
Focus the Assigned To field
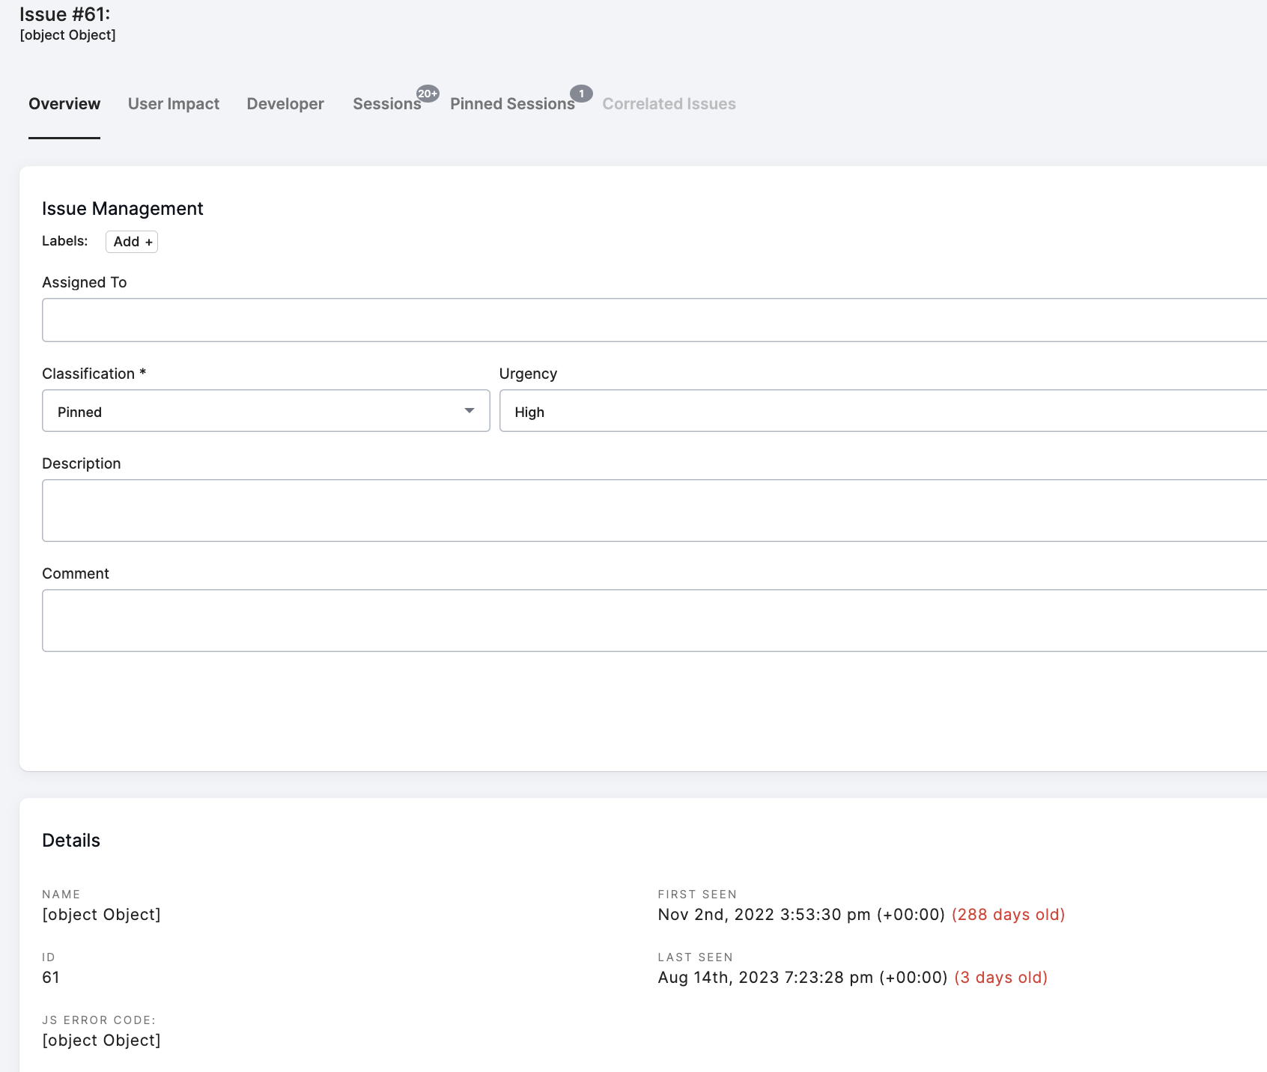[651, 320]
